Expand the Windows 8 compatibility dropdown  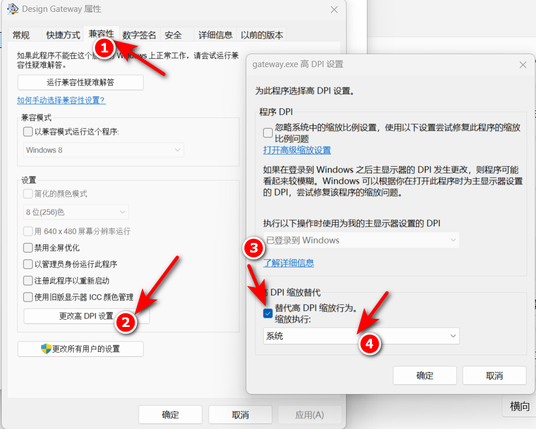tap(104, 150)
